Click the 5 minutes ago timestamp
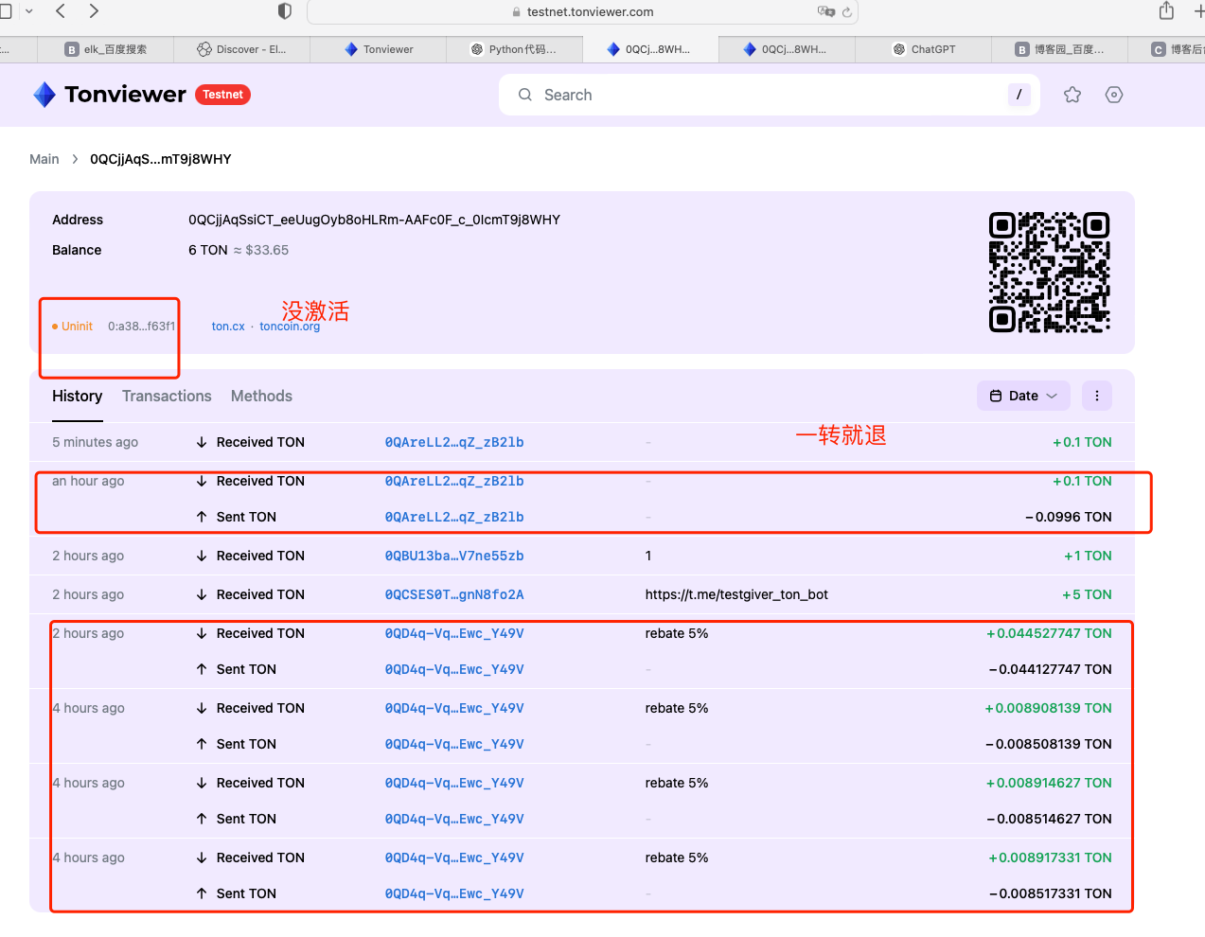1205x937 pixels. pos(95,442)
